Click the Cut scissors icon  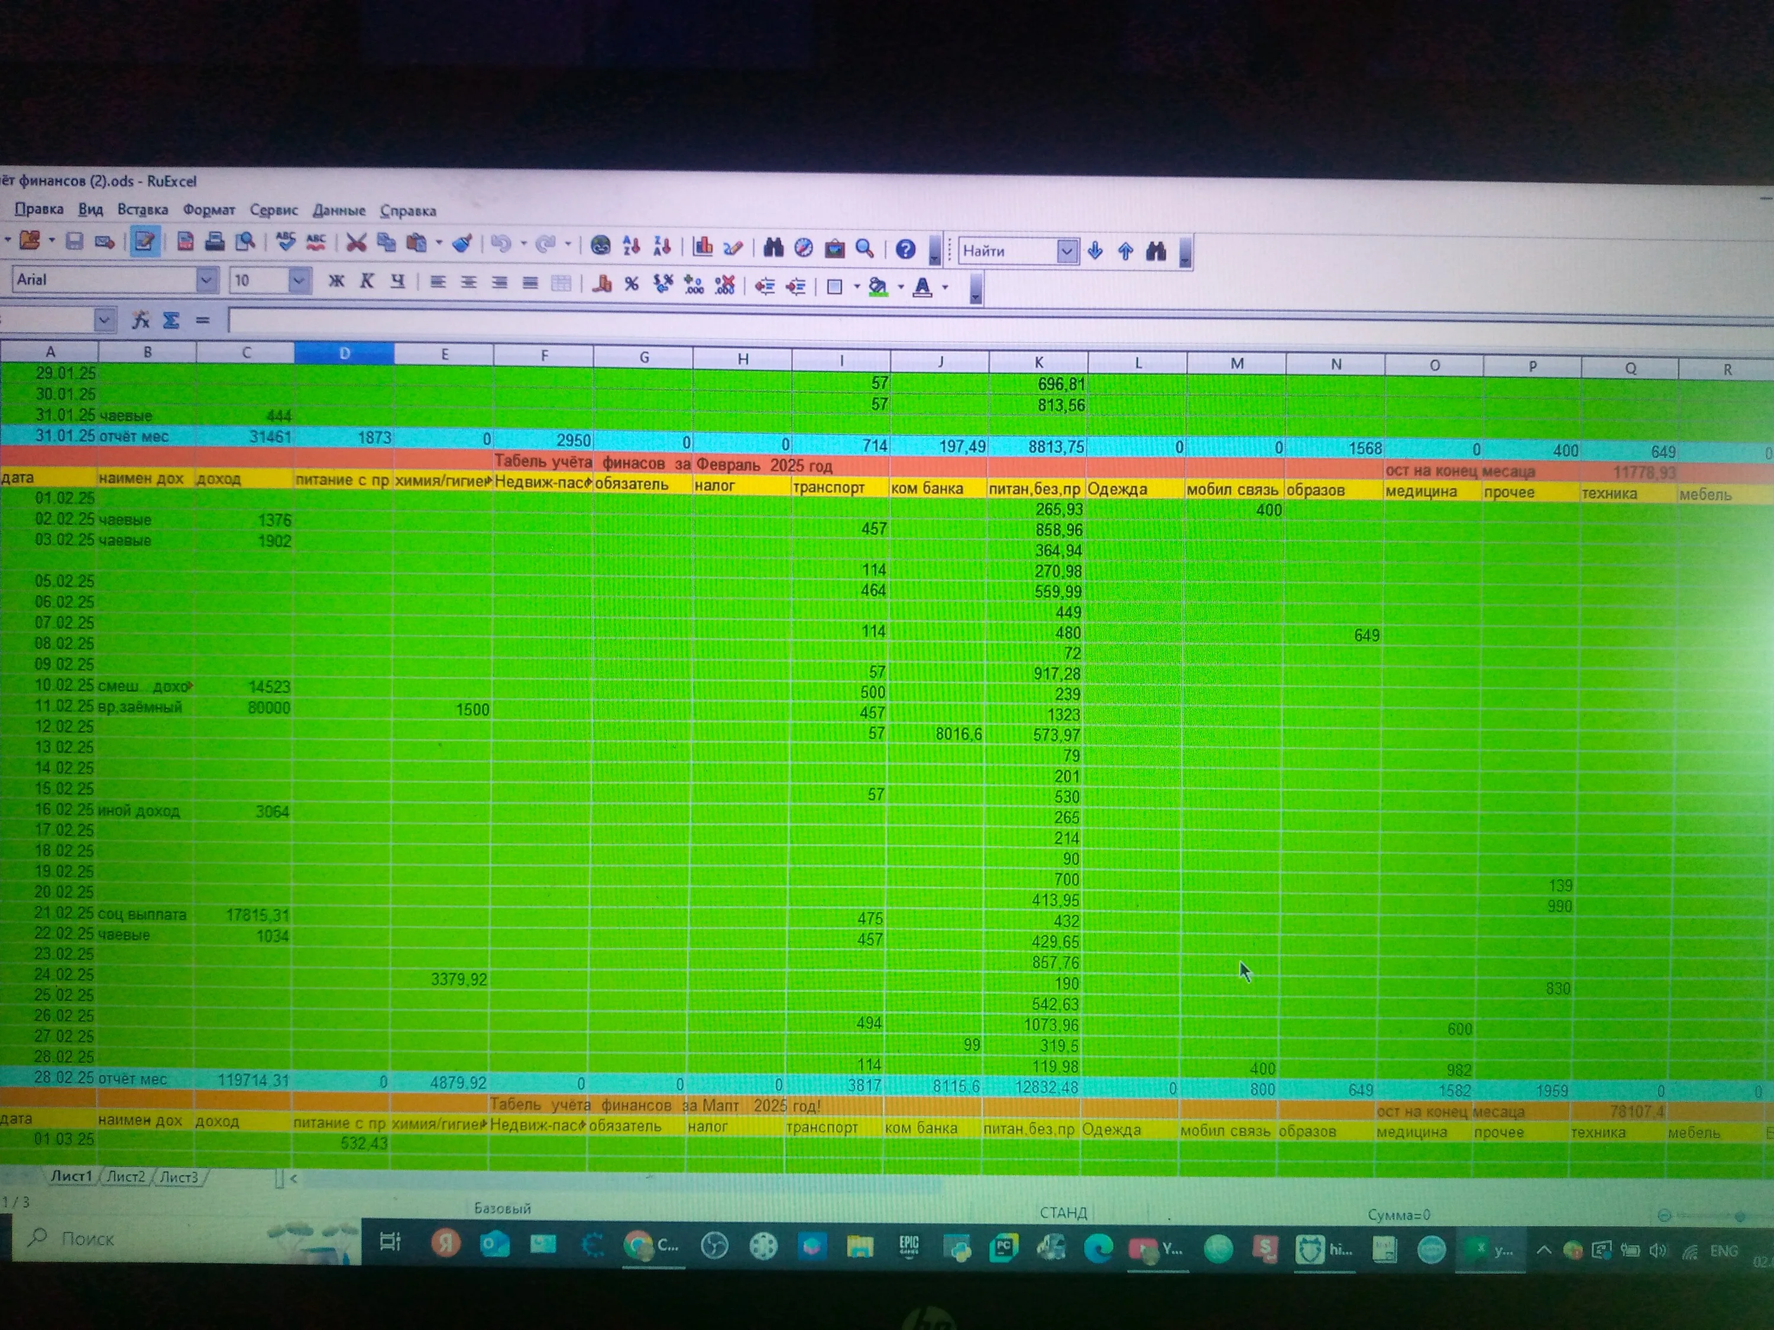point(356,242)
